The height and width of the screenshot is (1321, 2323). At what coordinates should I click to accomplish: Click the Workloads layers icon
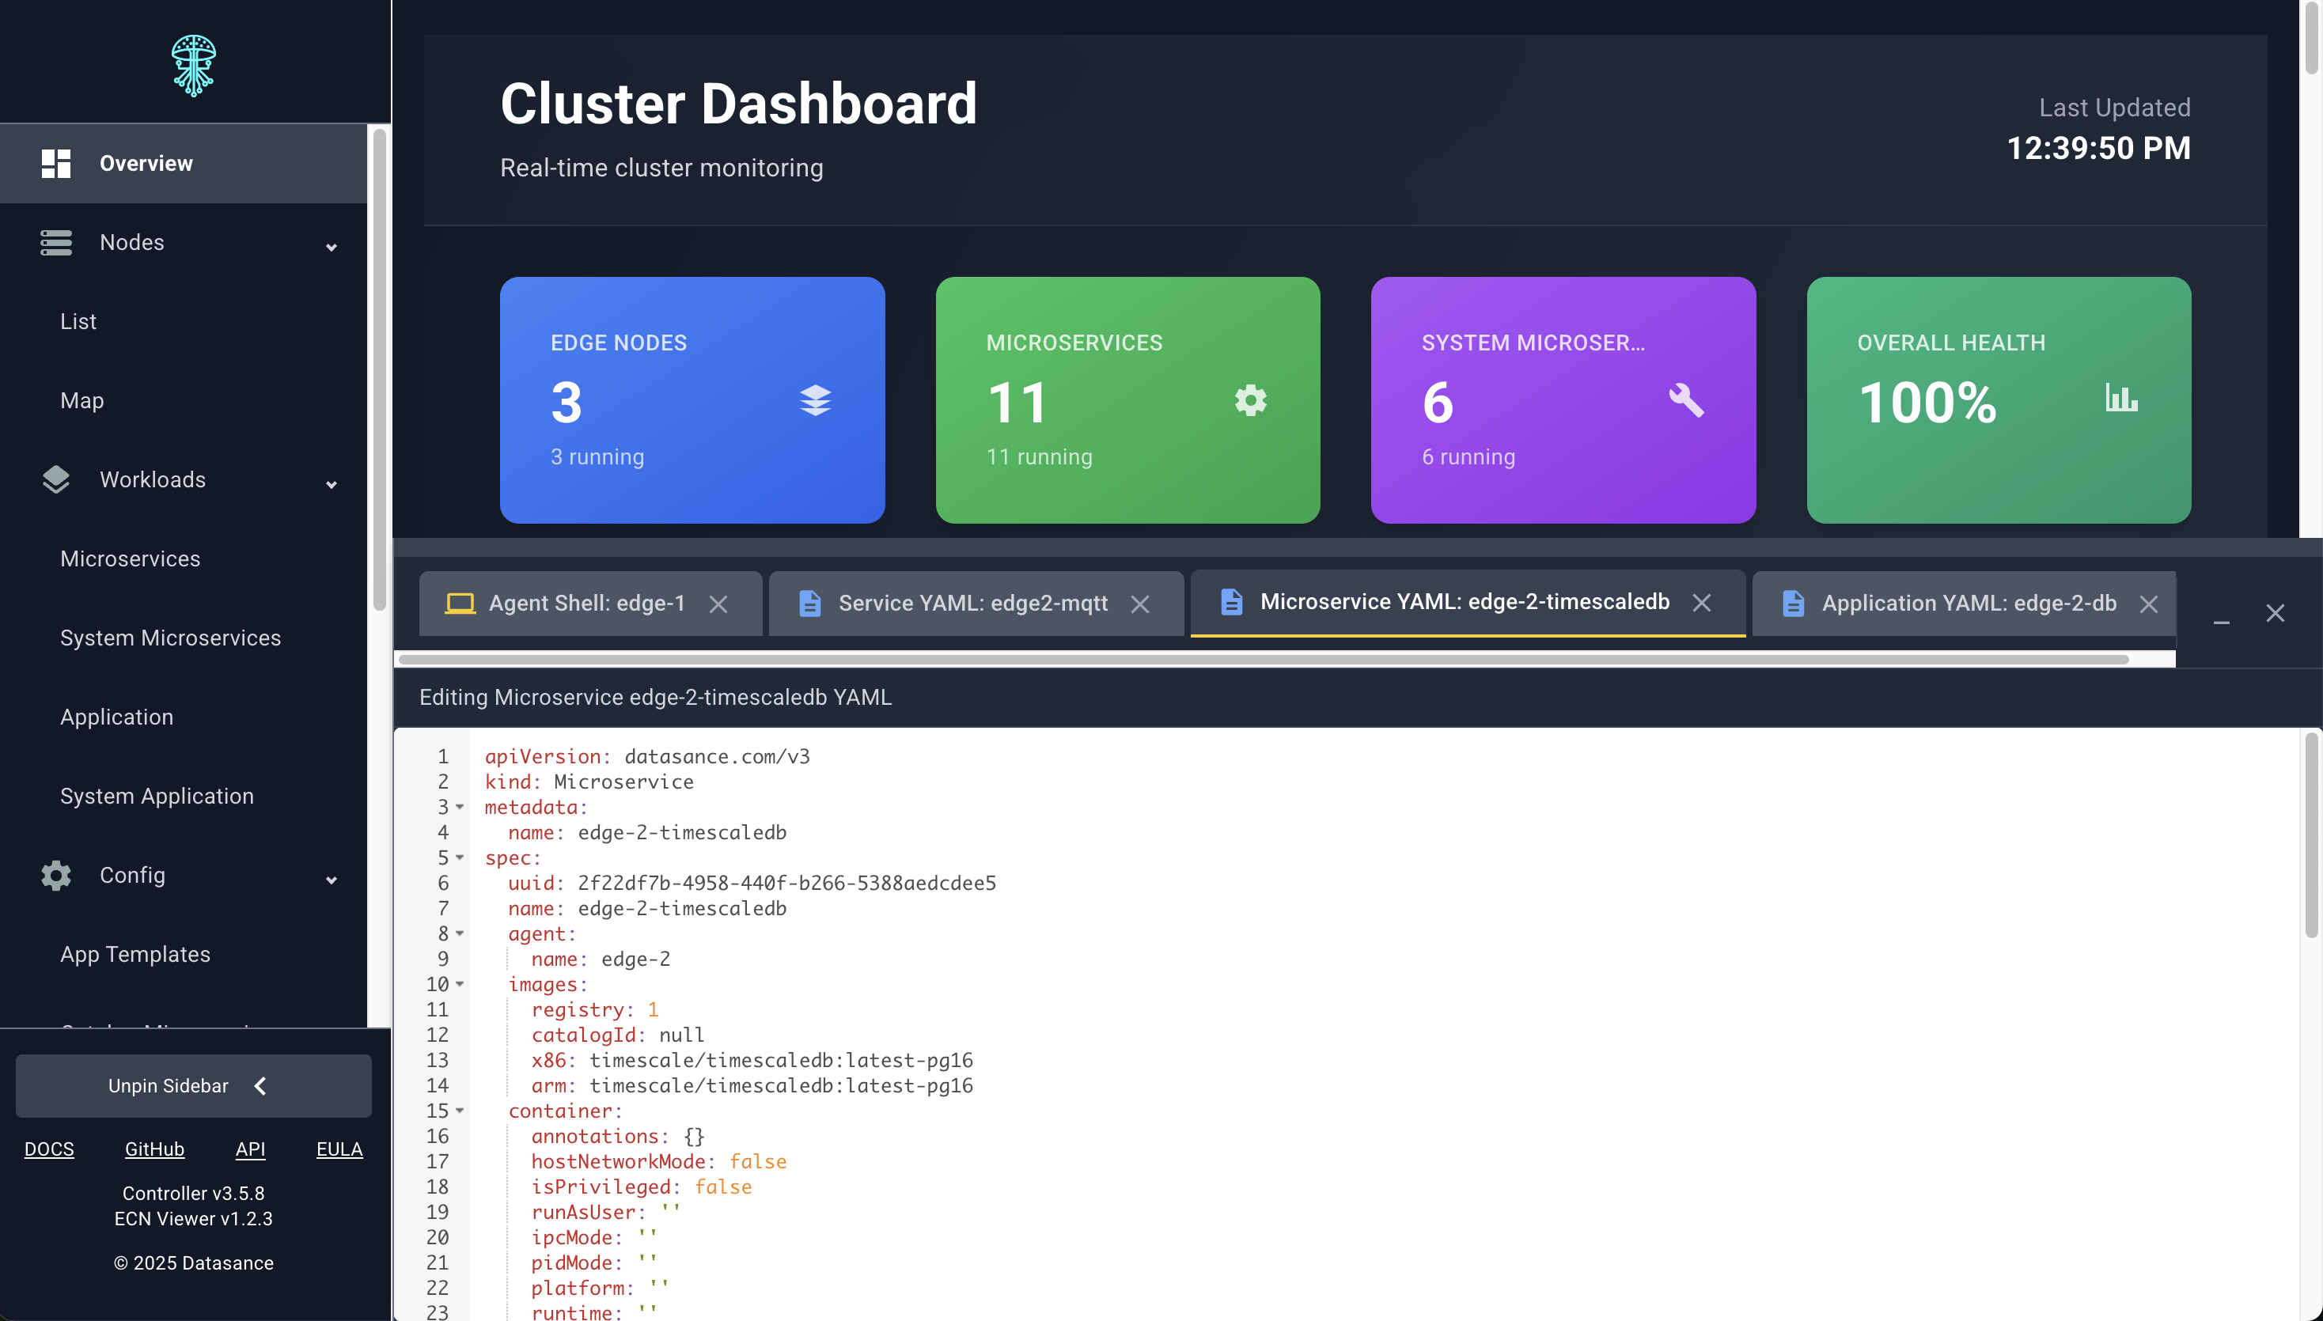55,479
